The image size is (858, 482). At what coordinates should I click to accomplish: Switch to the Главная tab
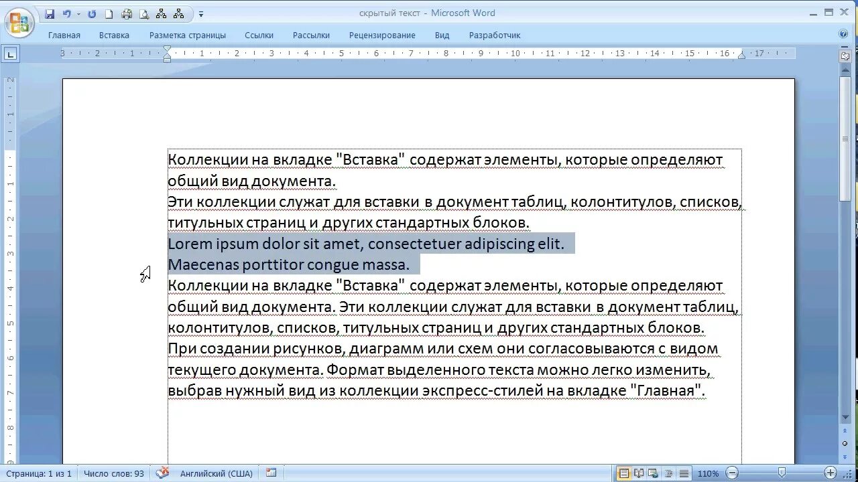[64, 35]
